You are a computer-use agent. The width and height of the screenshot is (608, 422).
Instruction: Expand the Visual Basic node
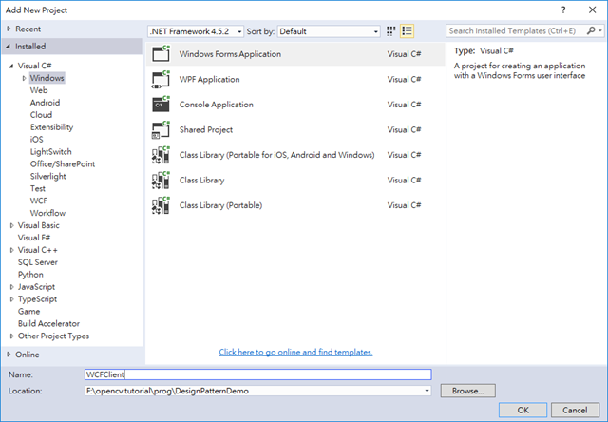(x=11, y=225)
